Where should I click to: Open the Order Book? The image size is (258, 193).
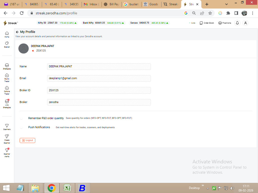207,23
